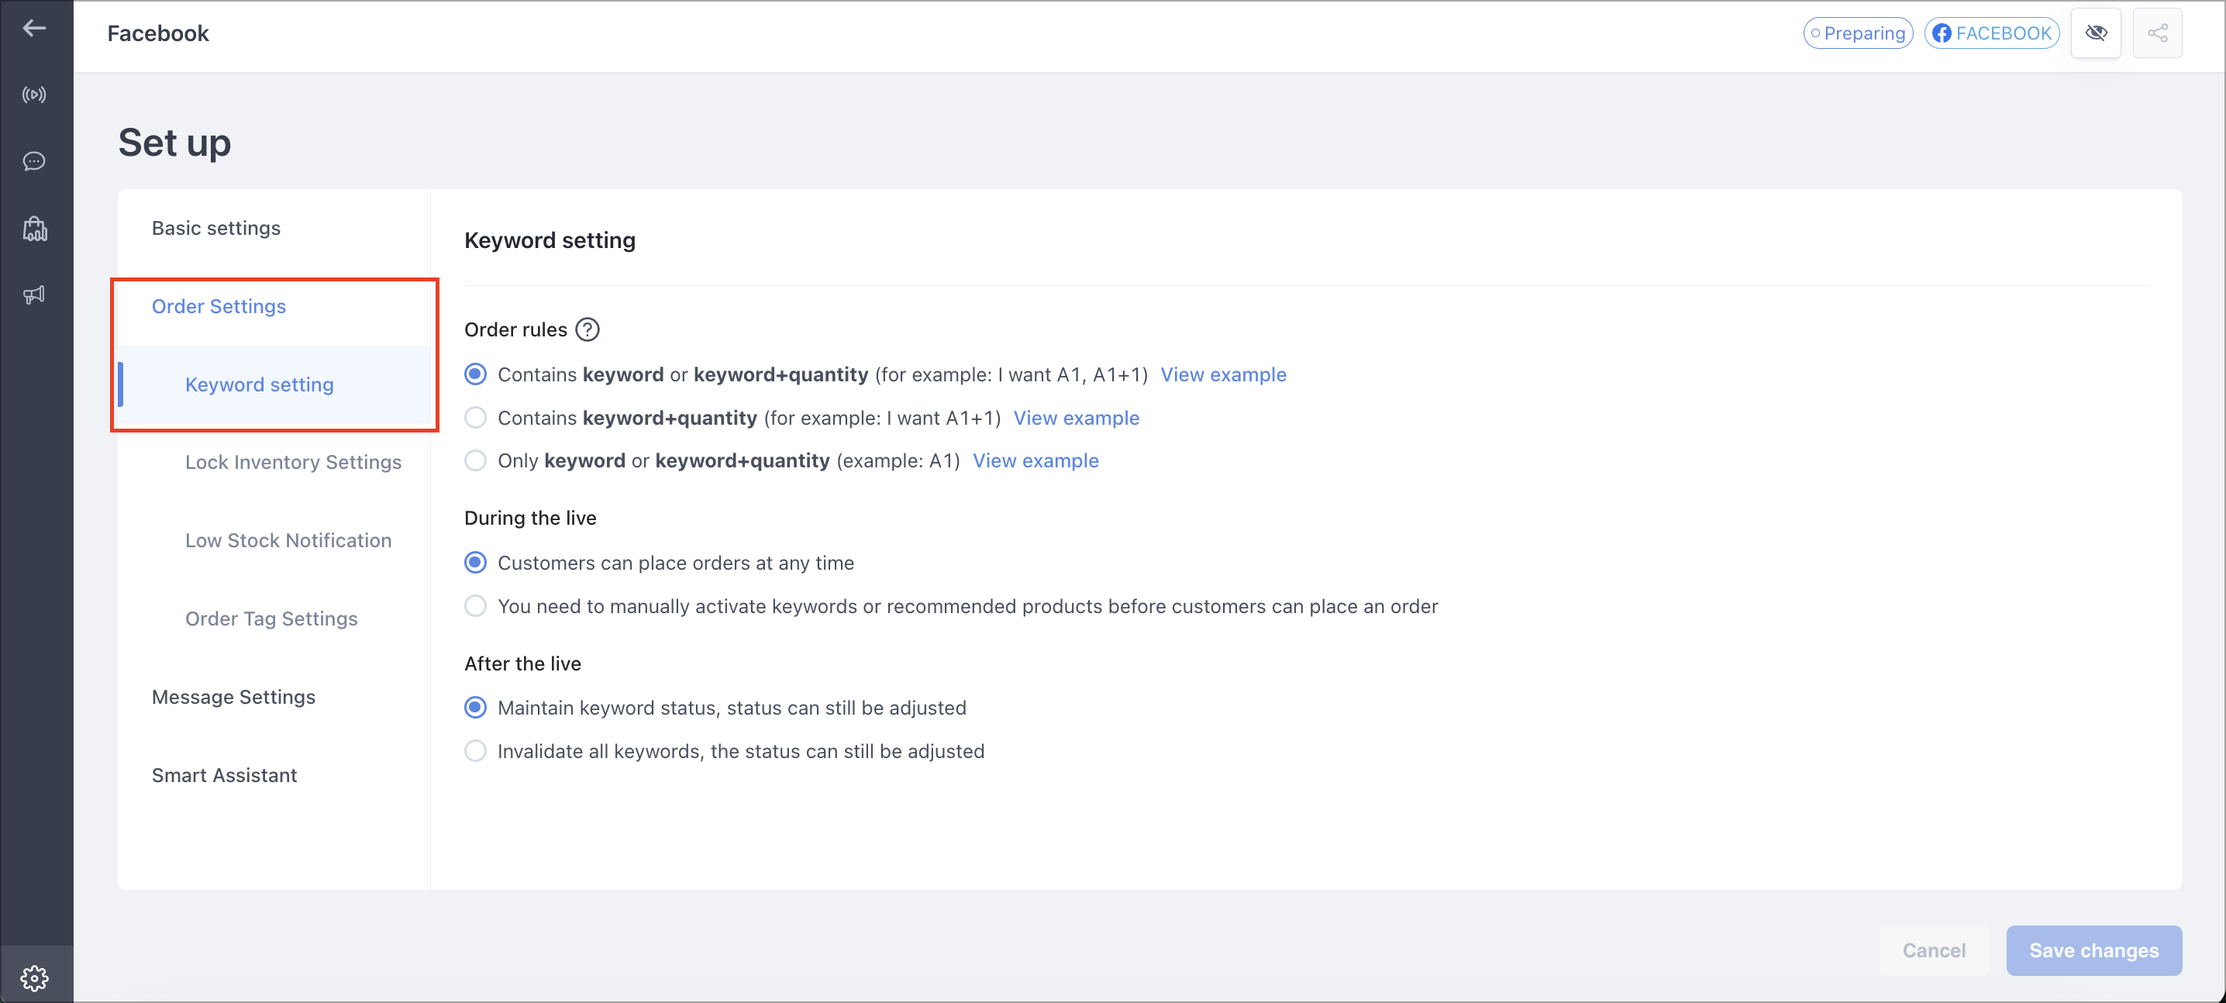2226x1003 pixels.
Task: Click the Cancel button
Action: coord(1933,950)
